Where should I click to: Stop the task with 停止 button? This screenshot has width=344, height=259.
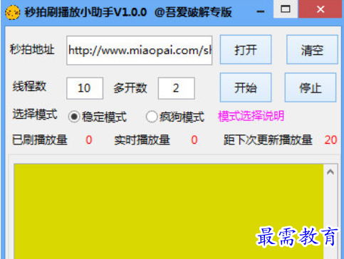click(311, 88)
